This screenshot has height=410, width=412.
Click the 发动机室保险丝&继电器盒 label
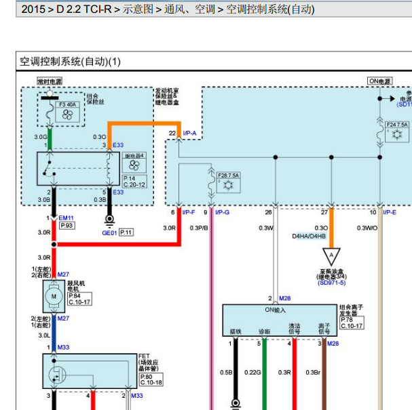[x=167, y=96]
